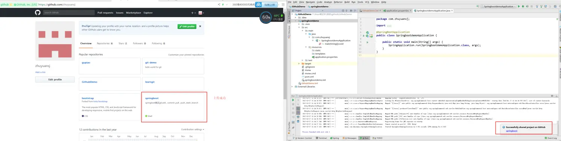Open the gupiao repository
561x141 pixels.
86,63
